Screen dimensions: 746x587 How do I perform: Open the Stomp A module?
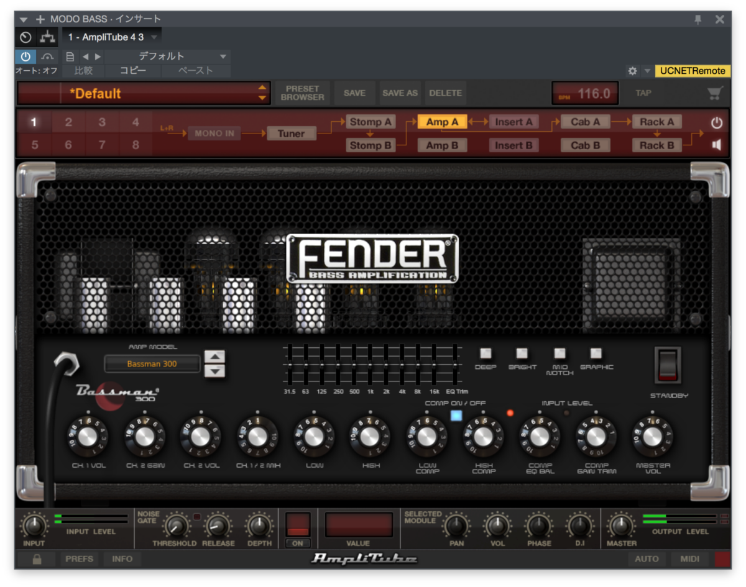[x=371, y=122]
